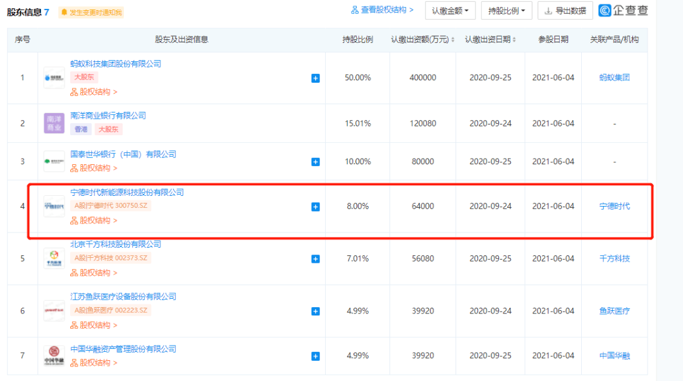Open 国泰世华银行(中国)有限公司 link
The width and height of the screenshot is (683, 381).
(x=123, y=154)
